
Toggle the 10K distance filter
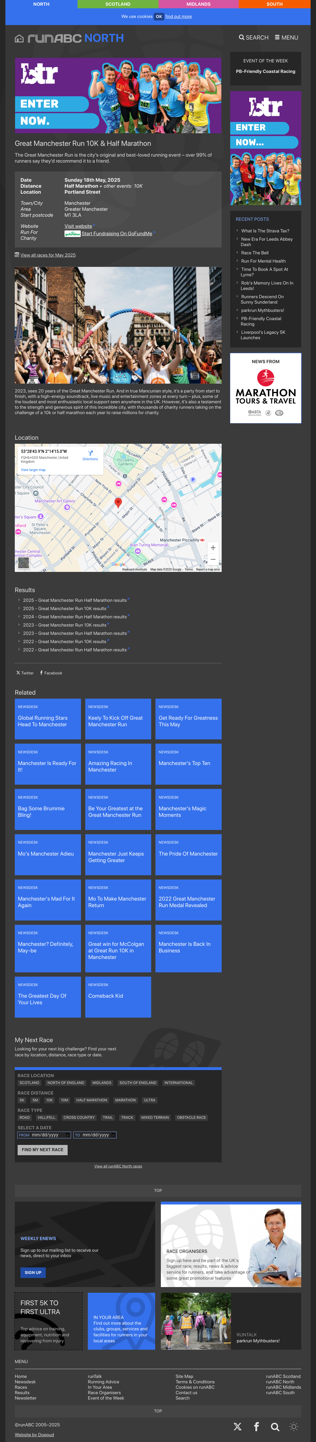click(49, 1100)
